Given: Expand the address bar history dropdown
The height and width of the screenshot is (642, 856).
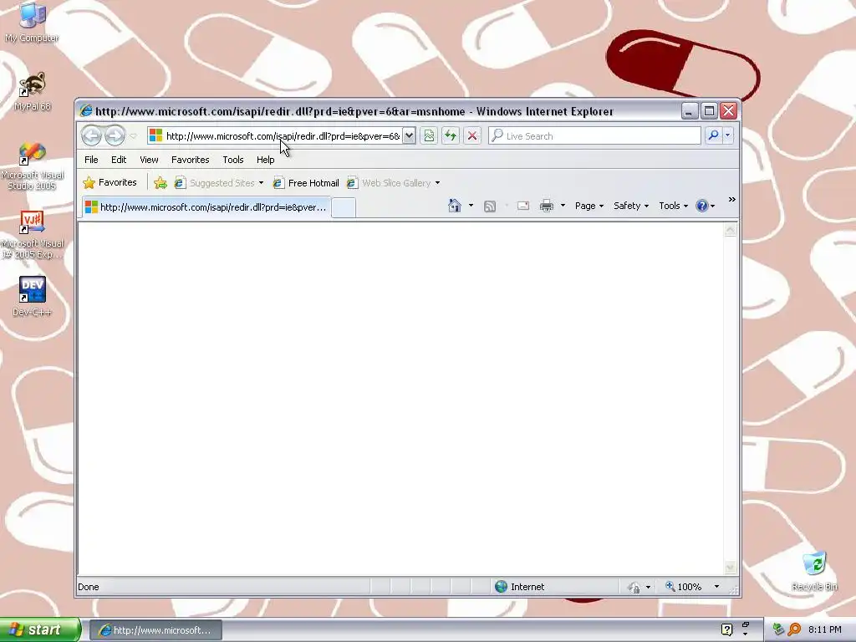Looking at the screenshot, I should point(408,136).
